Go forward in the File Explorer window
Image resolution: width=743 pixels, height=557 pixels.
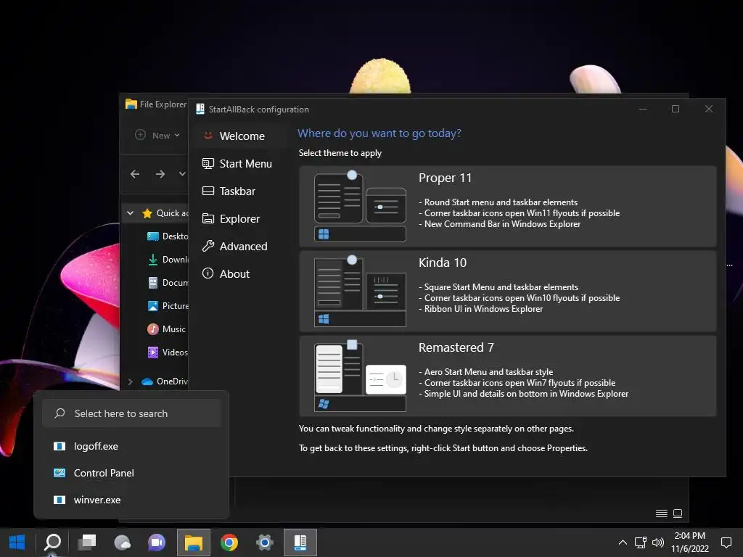coord(160,174)
